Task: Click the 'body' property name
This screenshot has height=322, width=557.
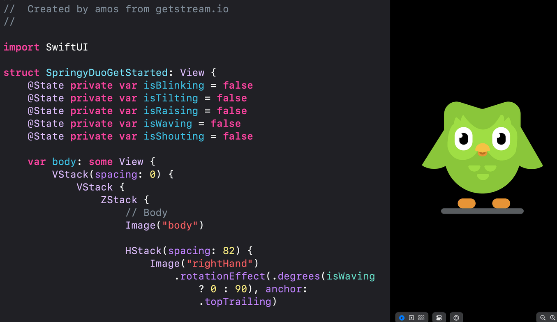Action: tap(64, 162)
